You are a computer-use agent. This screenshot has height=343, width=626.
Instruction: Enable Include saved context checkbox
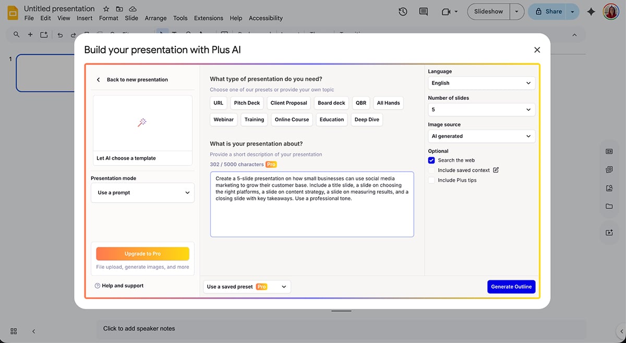pos(431,170)
